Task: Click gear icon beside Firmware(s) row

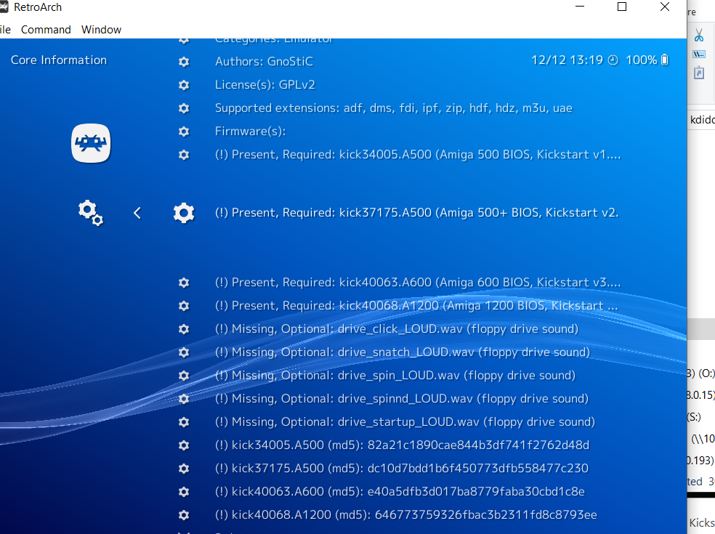Action: click(x=184, y=132)
